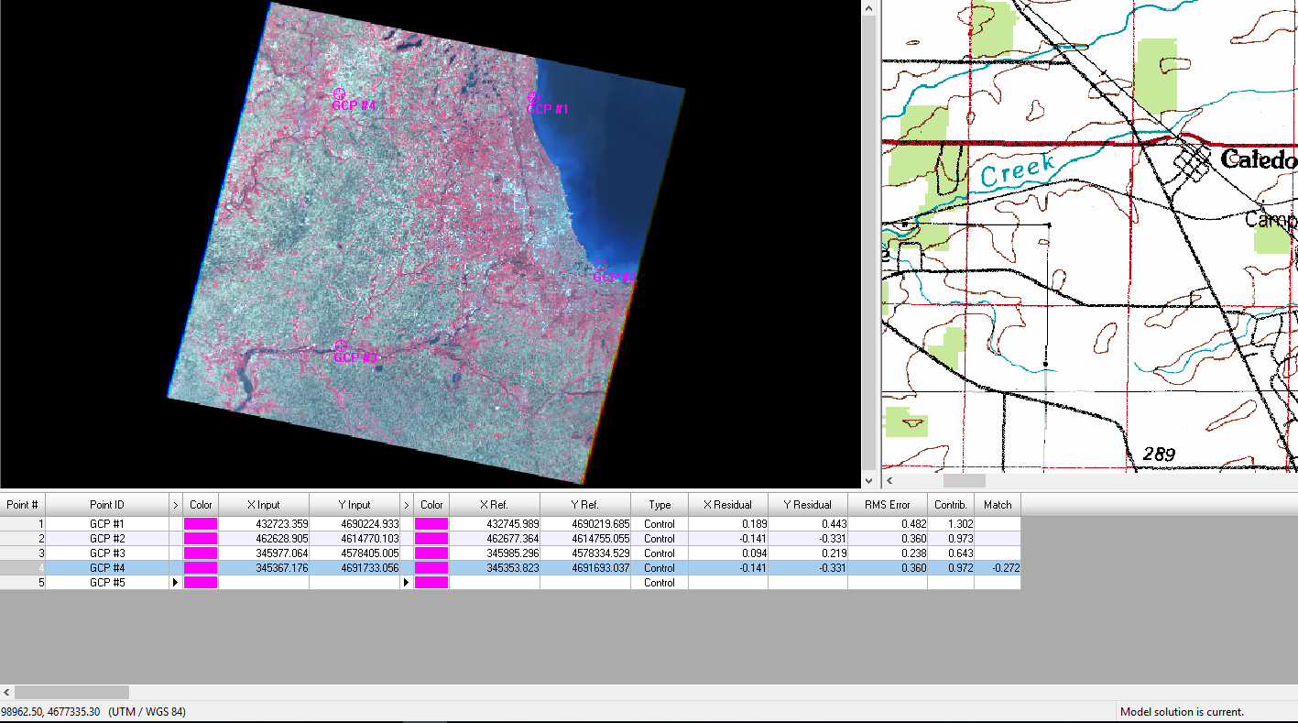
Task: Click the RMS Error column header
Action: pyautogui.click(x=887, y=504)
